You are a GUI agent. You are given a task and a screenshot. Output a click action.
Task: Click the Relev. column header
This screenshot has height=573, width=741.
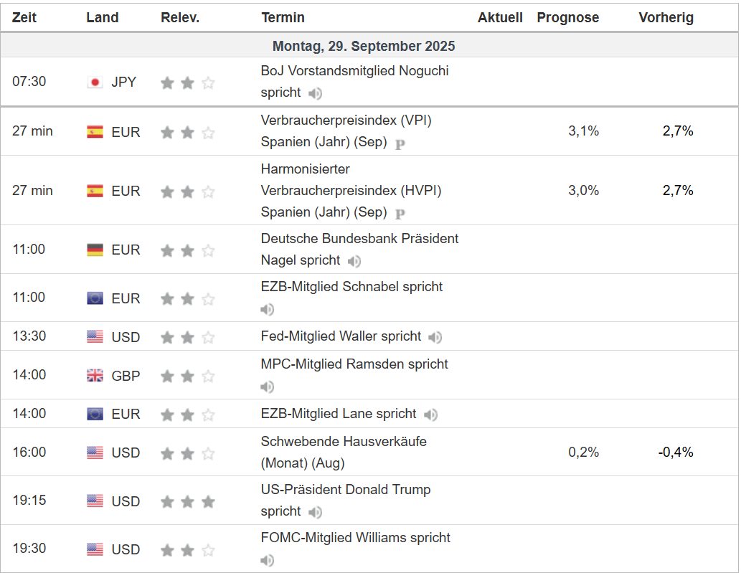coord(179,18)
